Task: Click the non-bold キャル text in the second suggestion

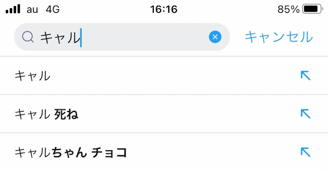Action: pyautogui.click(x=32, y=114)
